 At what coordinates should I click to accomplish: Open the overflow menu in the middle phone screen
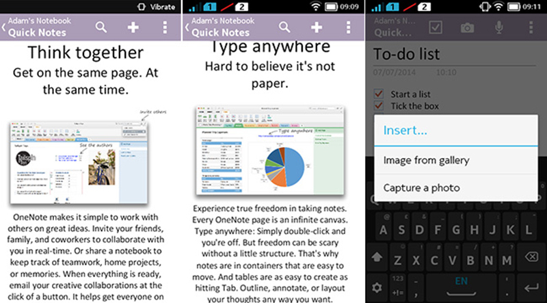pyautogui.click(x=348, y=27)
